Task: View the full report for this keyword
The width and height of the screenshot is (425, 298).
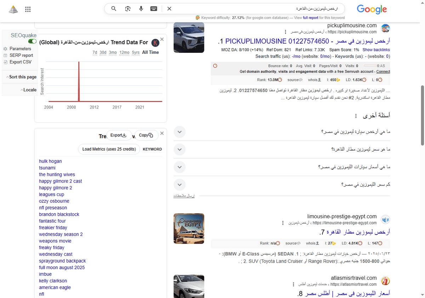Action: (x=311, y=18)
